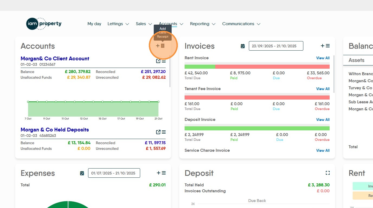Click the account number 01-02-03 01234567
This screenshot has height=208, width=373.
pyautogui.click(x=38, y=64)
